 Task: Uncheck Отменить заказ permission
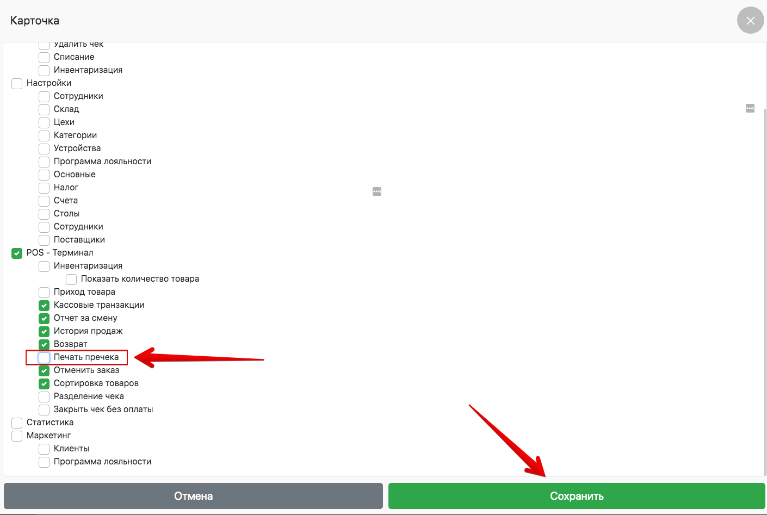[44, 370]
